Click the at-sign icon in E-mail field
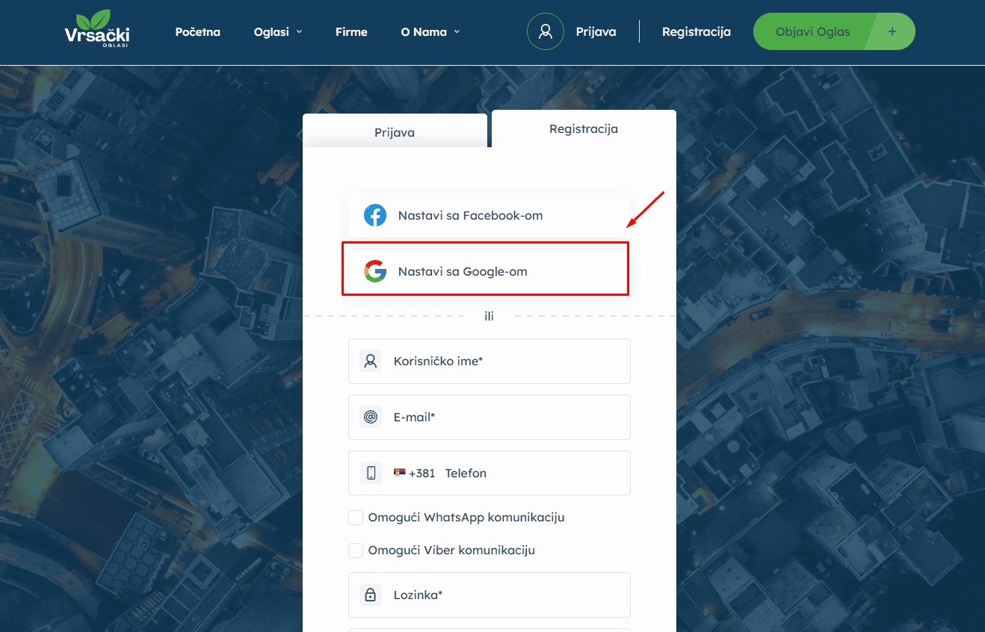The height and width of the screenshot is (632, 985). (x=371, y=417)
